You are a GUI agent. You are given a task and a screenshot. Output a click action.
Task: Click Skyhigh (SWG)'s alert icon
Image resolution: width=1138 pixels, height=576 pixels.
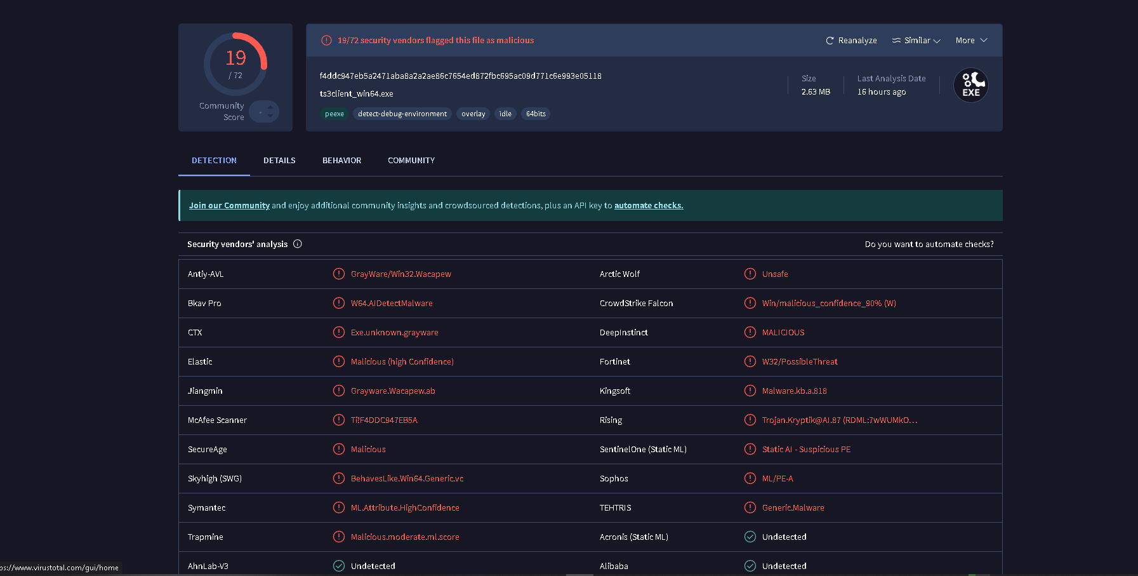(339, 479)
